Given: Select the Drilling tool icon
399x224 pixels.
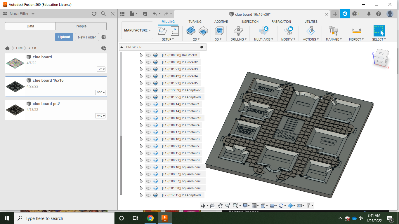Looking at the screenshot, I should click(x=238, y=31).
